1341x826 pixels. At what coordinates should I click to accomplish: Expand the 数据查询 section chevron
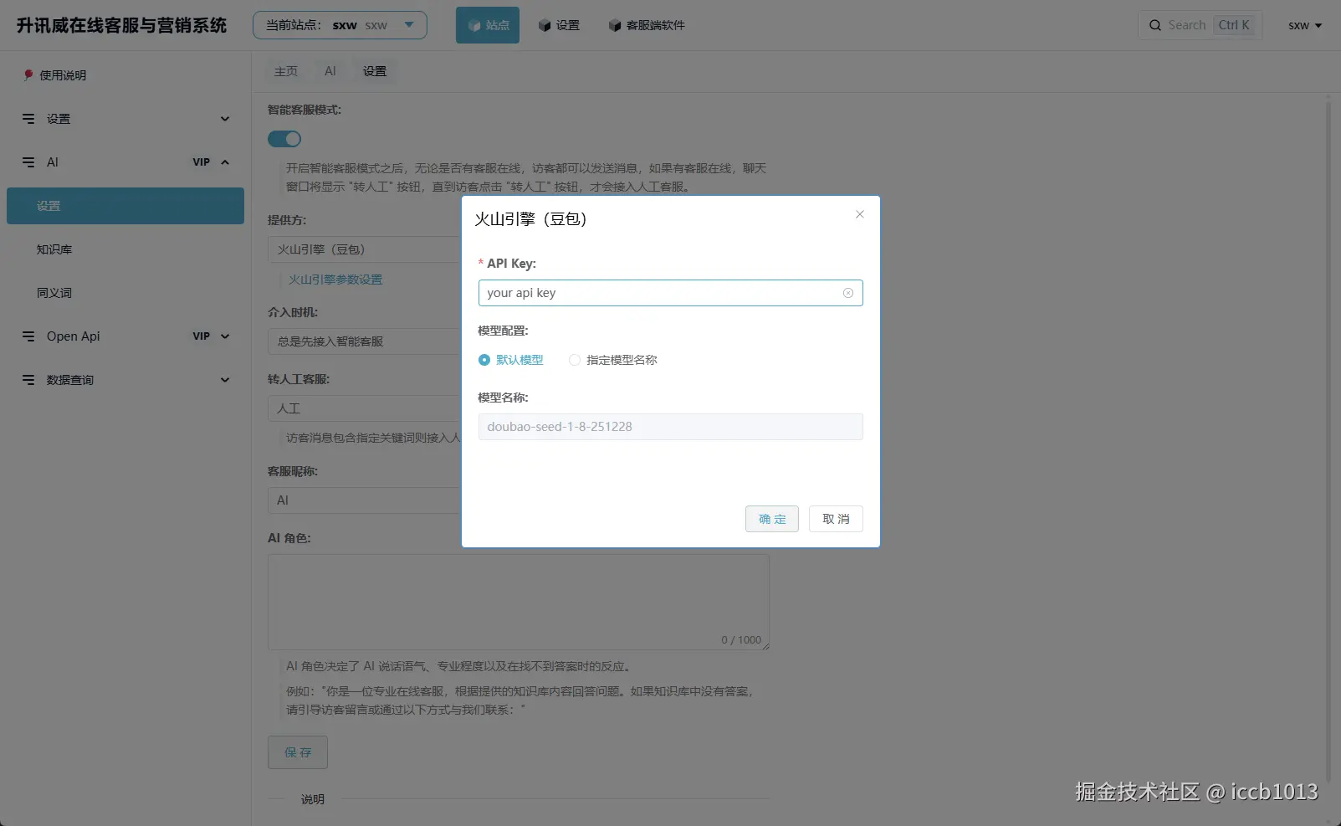click(x=225, y=380)
